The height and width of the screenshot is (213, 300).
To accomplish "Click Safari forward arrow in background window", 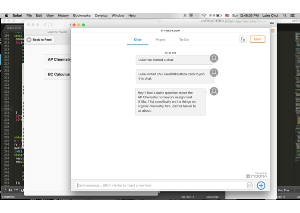I will pos(51,25).
